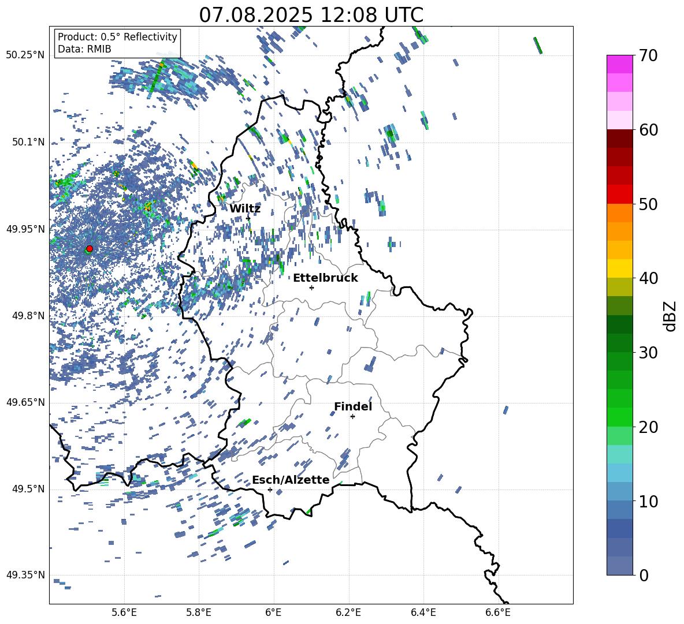Image resolution: width=684 pixels, height=624 pixels.
Task: Click the dark maroon swatch below 60
Action: pyautogui.click(x=619, y=139)
